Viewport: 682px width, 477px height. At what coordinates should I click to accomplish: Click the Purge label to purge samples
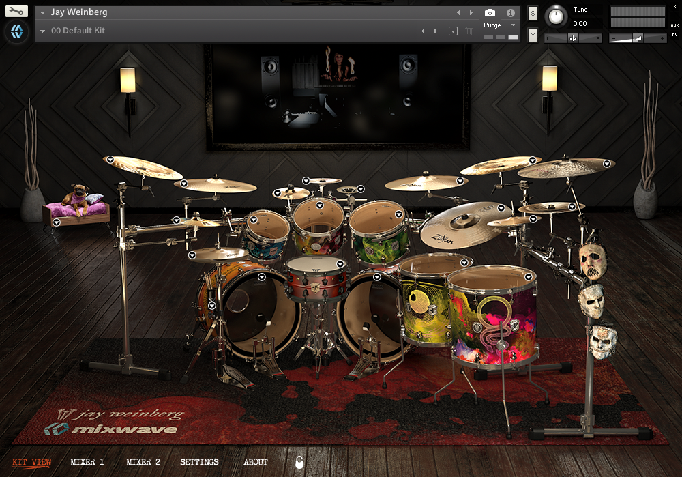[492, 25]
